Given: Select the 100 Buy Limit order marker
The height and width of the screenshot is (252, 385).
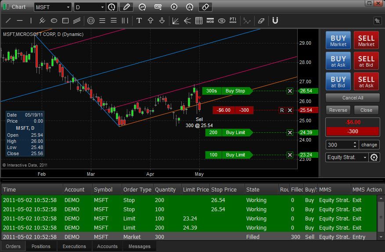Looking at the screenshot, I should pos(229,155).
